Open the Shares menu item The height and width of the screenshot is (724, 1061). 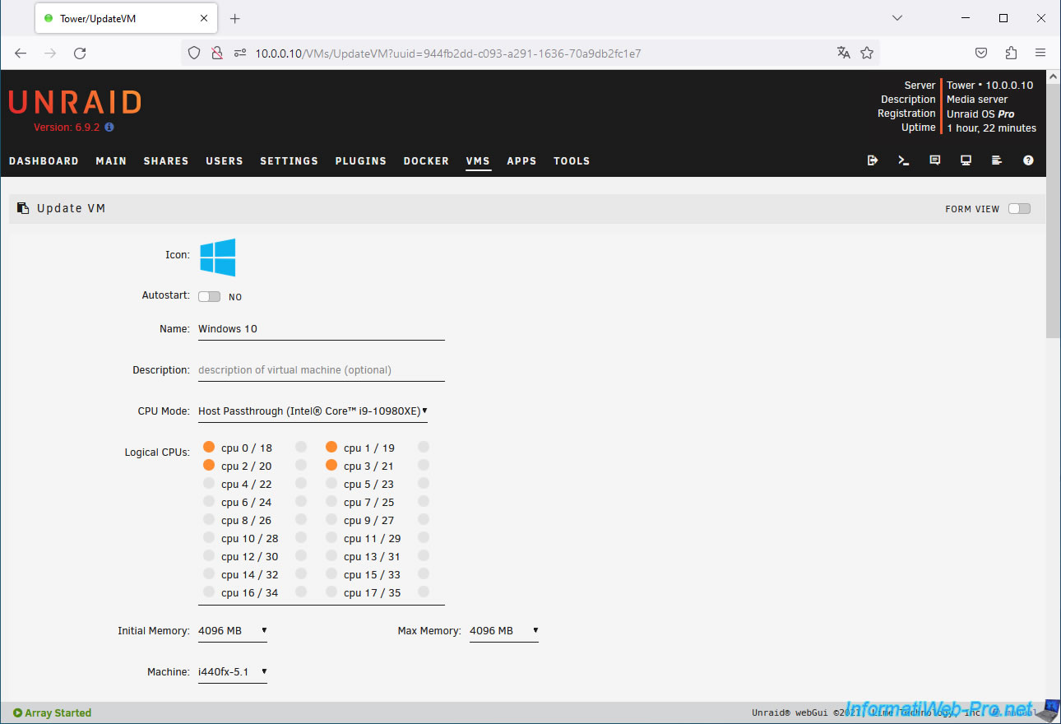[166, 161]
